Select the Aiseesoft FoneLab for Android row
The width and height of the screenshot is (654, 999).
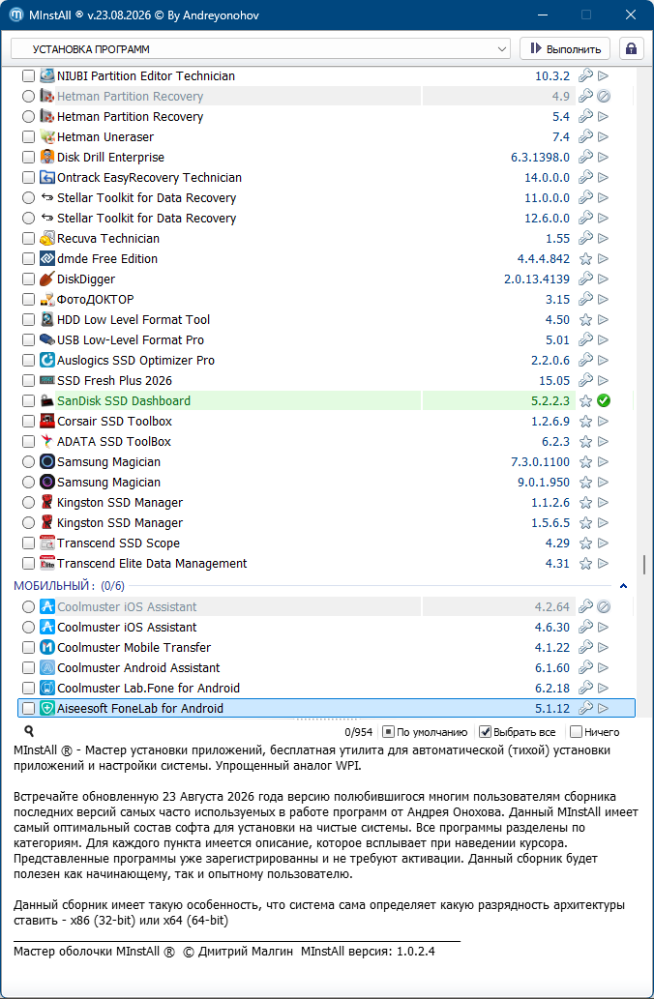tap(326, 708)
